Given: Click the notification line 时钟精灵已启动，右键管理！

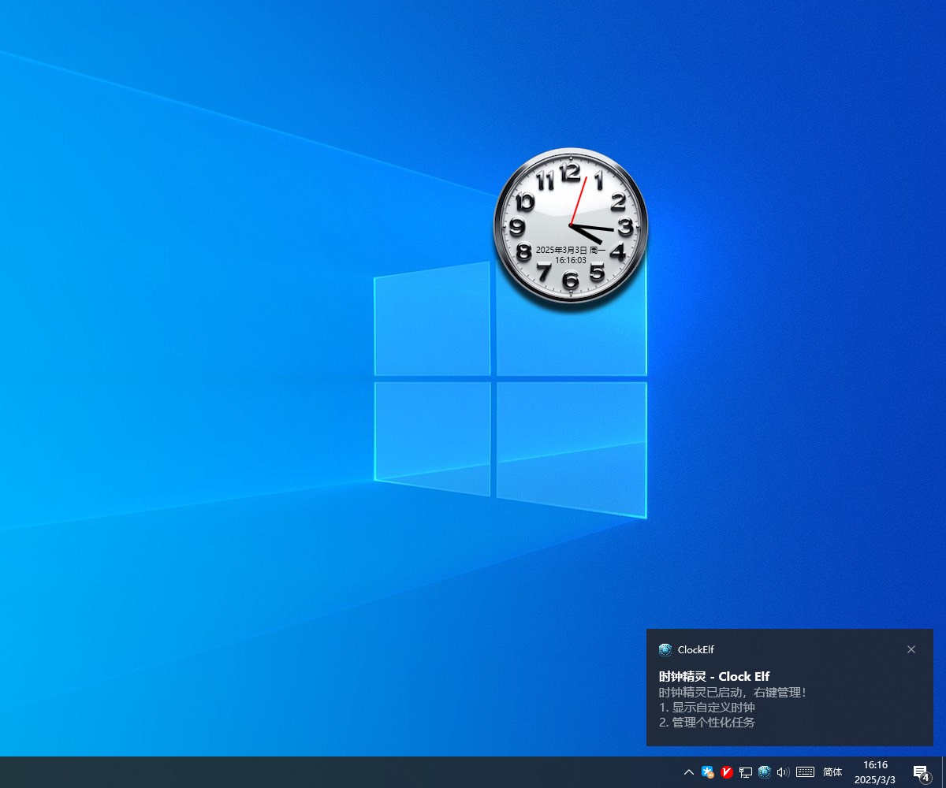Looking at the screenshot, I should click(733, 693).
